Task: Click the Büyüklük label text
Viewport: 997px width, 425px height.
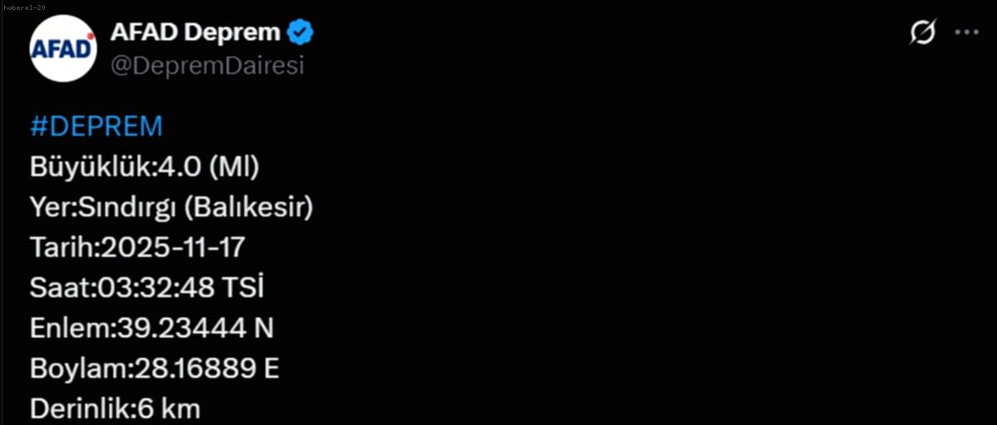Action: coord(91,168)
